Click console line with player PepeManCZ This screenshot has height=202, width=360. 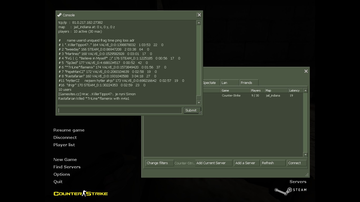coord(108,72)
